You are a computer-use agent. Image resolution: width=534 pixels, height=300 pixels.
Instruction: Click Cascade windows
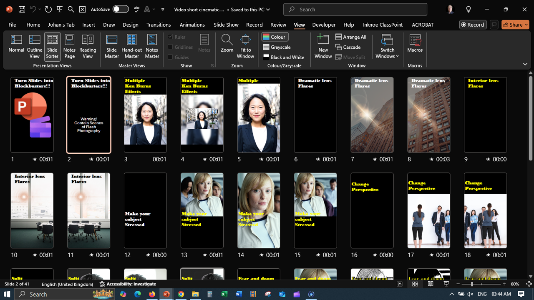pos(348,47)
